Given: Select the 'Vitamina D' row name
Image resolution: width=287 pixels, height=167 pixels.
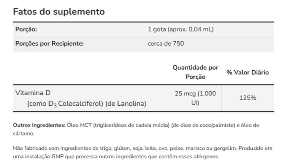Looking at the screenshot, I should pos(33,93).
